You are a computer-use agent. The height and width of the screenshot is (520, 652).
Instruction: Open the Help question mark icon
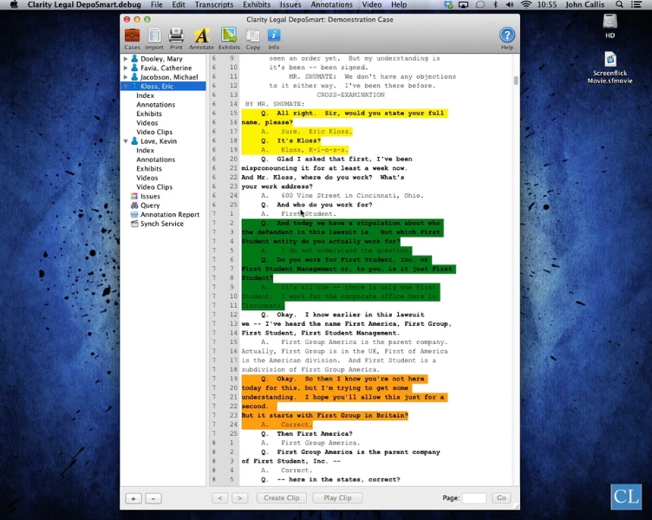(x=507, y=35)
